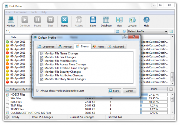Toggle Always Show Profile Dialog Before Start

coord(38,91)
